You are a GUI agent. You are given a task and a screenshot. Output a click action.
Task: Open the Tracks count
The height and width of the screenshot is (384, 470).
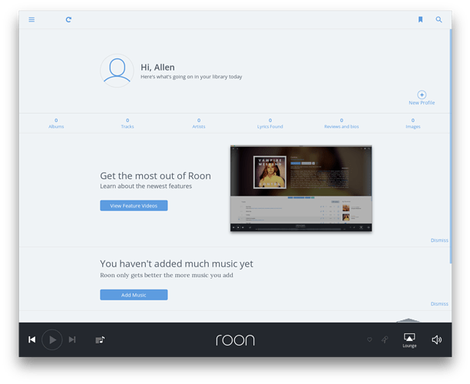(127, 124)
